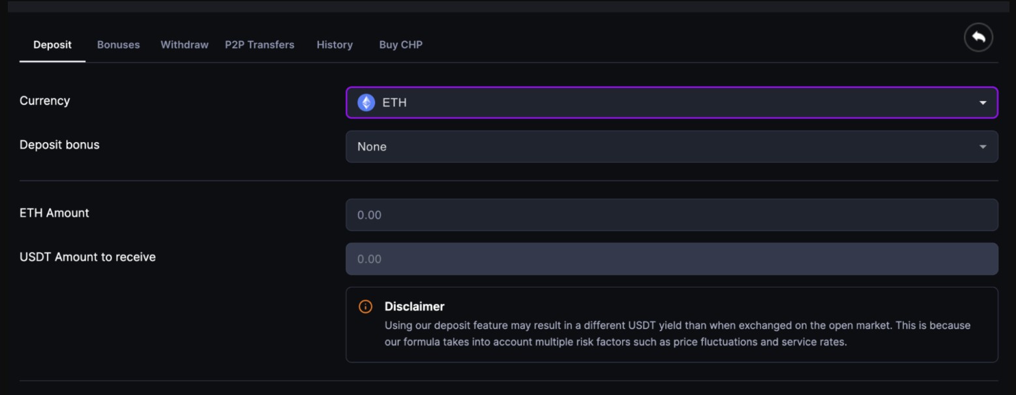Screen dimensions: 1016x395
Task: Expand the Deposit bonus dropdown arrow
Action: click(x=982, y=147)
